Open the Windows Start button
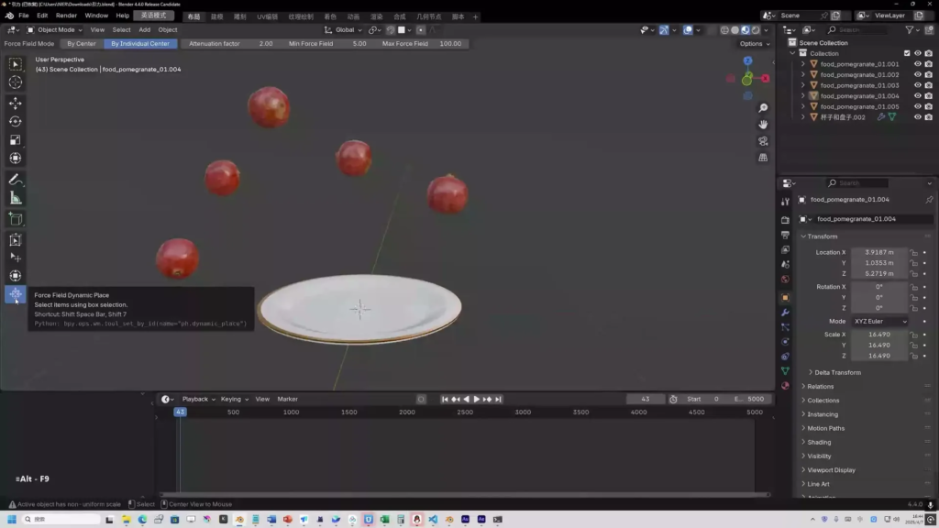Image resolution: width=939 pixels, height=528 pixels. [x=11, y=520]
